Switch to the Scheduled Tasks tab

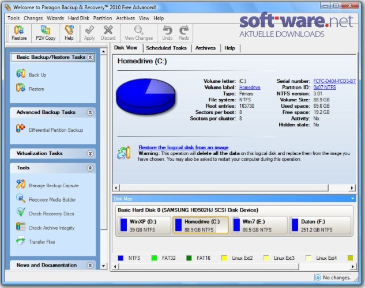click(167, 48)
